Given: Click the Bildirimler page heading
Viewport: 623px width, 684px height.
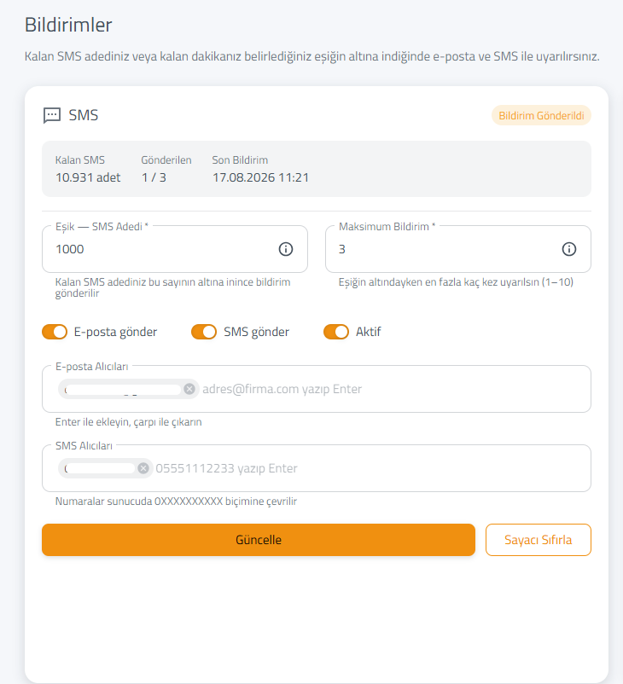Looking at the screenshot, I should (x=68, y=25).
